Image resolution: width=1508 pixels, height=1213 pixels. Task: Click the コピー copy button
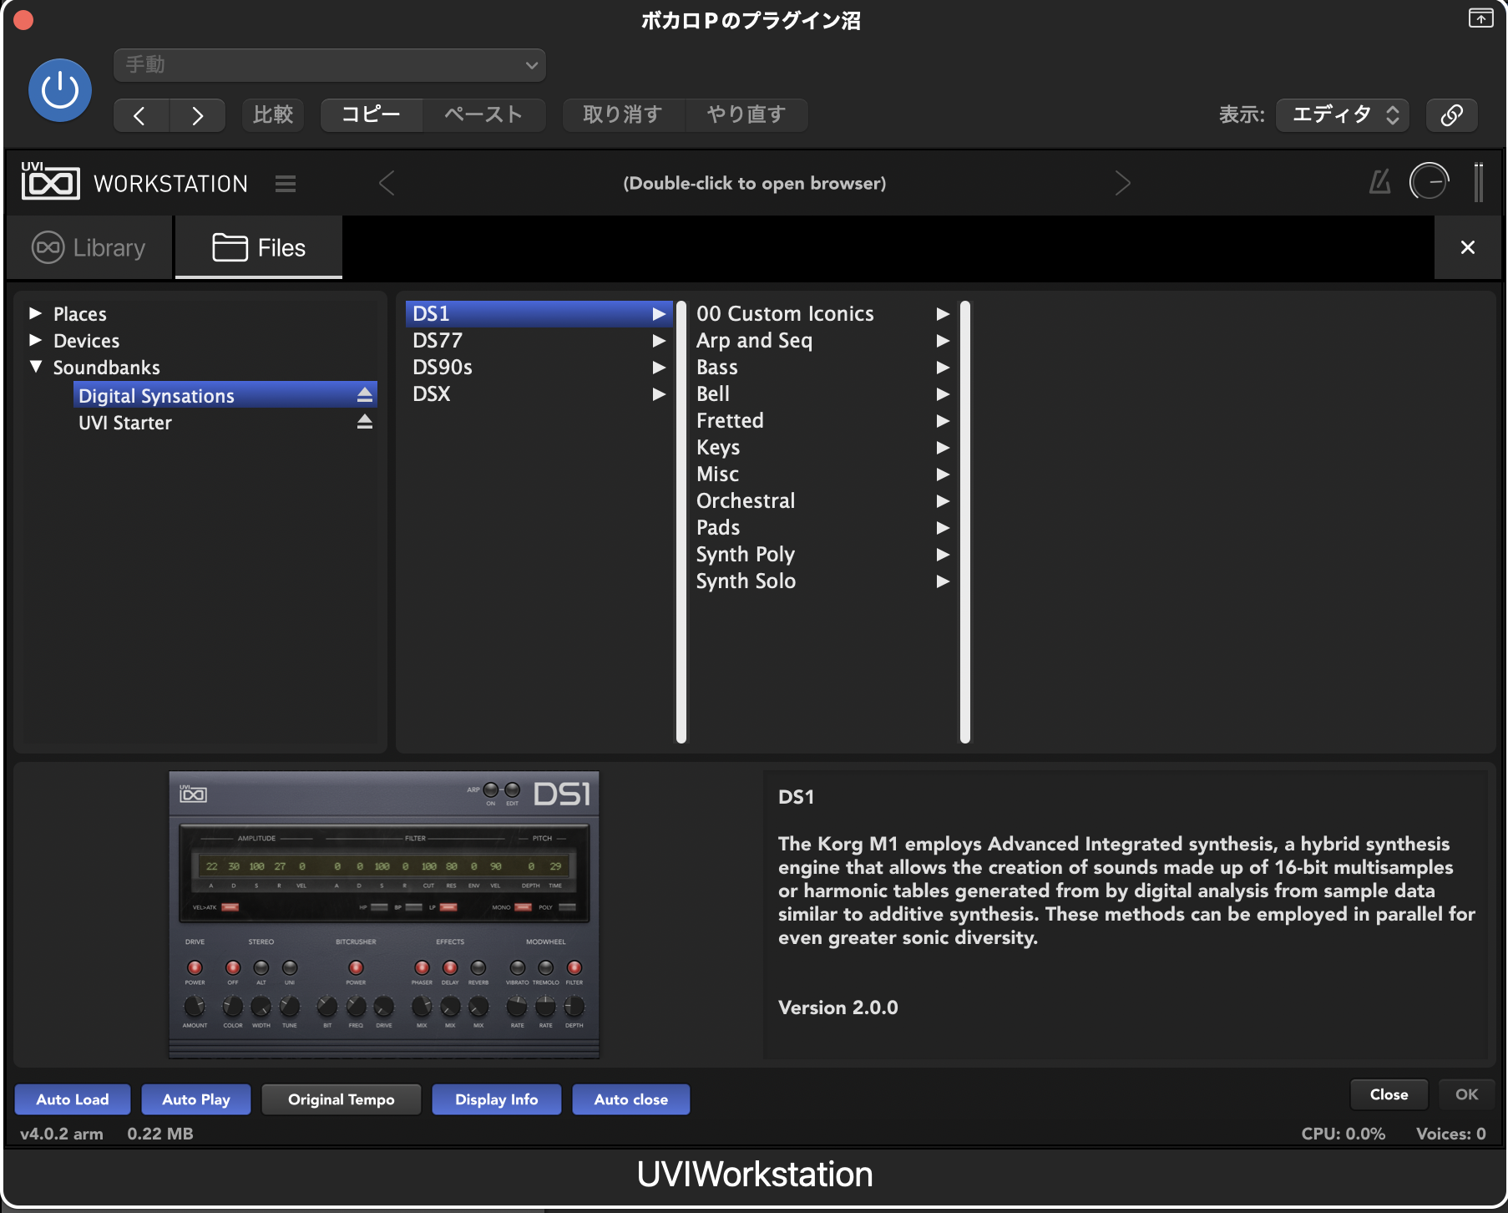pyautogui.click(x=372, y=114)
